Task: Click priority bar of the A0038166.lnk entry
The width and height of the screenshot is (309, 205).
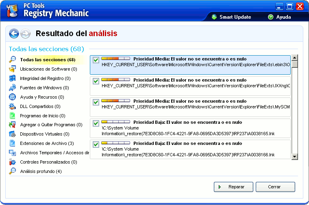Action: [115, 143]
